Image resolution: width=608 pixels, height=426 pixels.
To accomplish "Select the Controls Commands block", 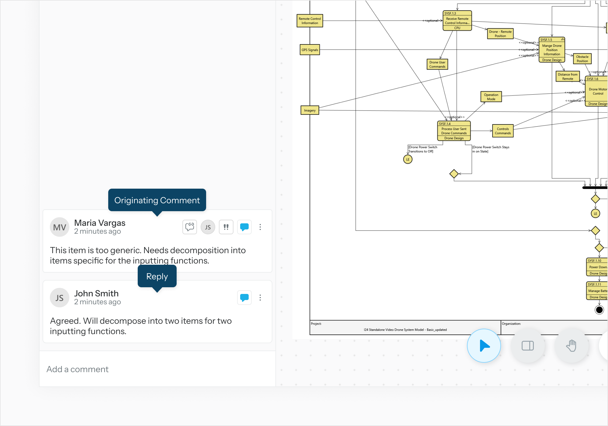I will coord(503,131).
